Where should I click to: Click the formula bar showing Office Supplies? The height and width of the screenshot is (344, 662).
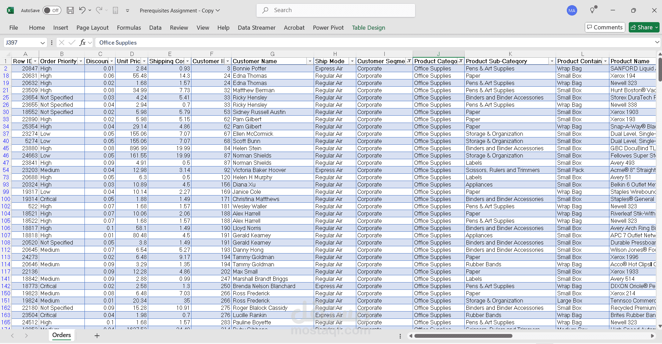[374, 42]
